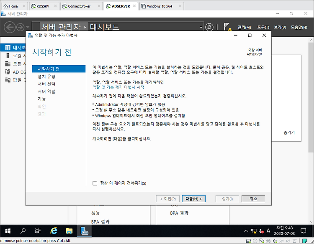Close the ConnectBroker tab
Viewport: 314px width, 244px height.
(99, 6)
